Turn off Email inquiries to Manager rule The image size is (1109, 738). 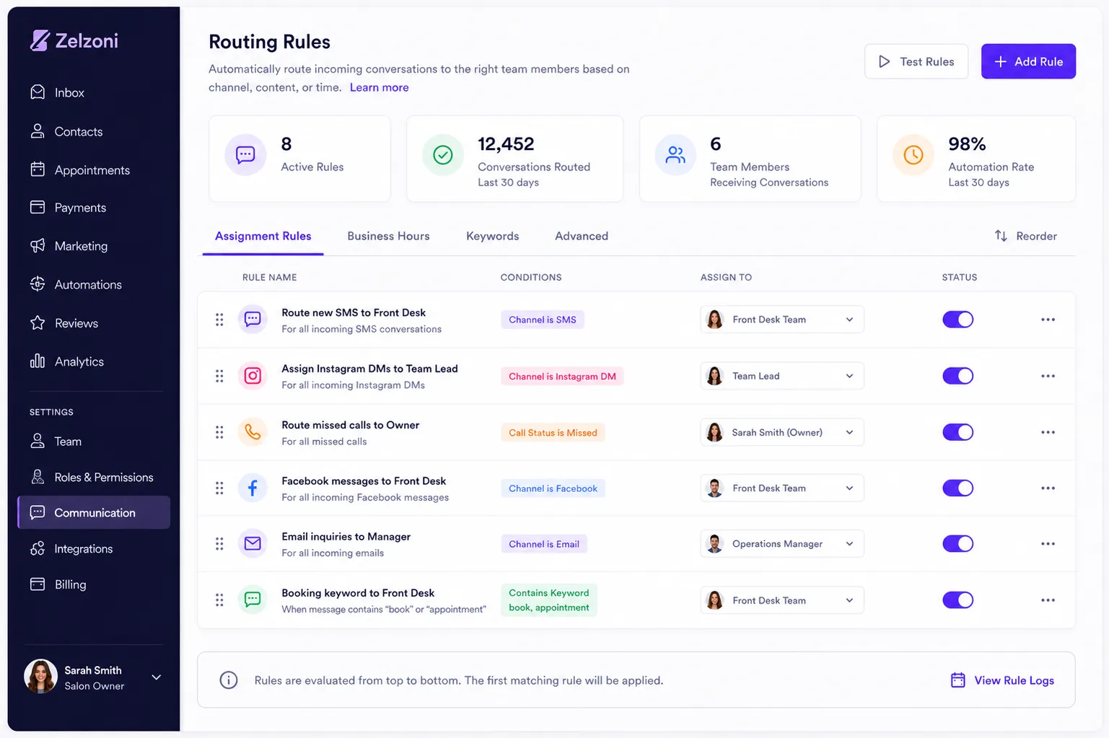tap(957, 544)
